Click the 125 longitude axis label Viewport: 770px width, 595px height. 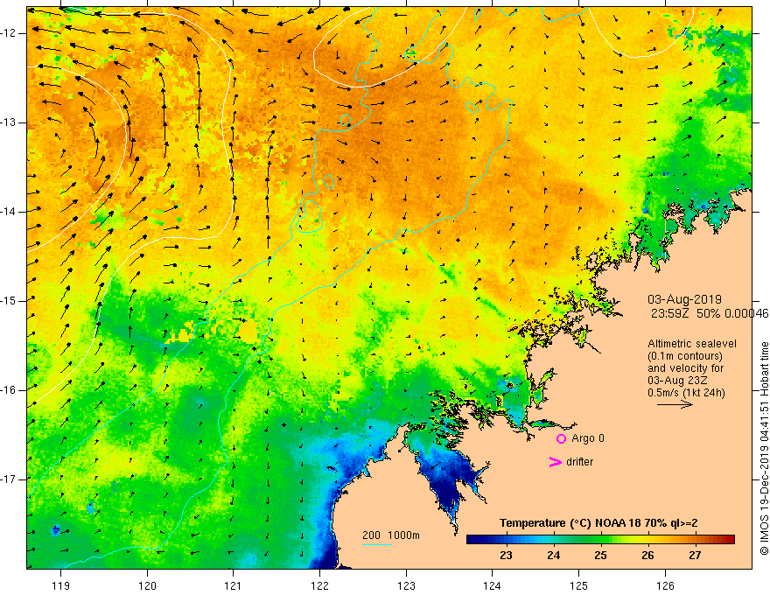click(x=579, y=585)
